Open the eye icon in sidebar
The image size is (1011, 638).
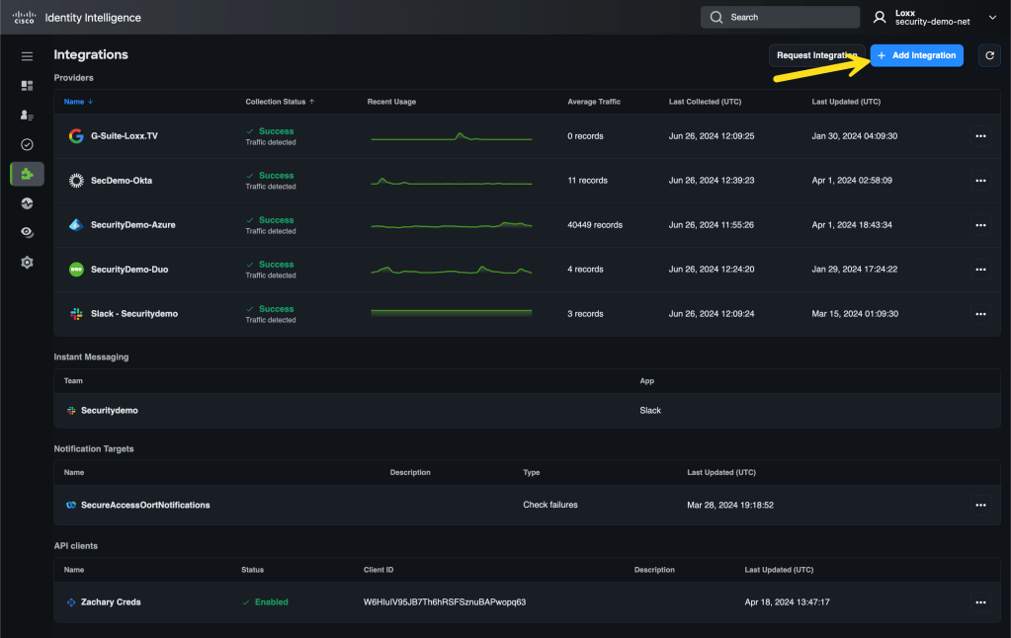tap(27, 232)
